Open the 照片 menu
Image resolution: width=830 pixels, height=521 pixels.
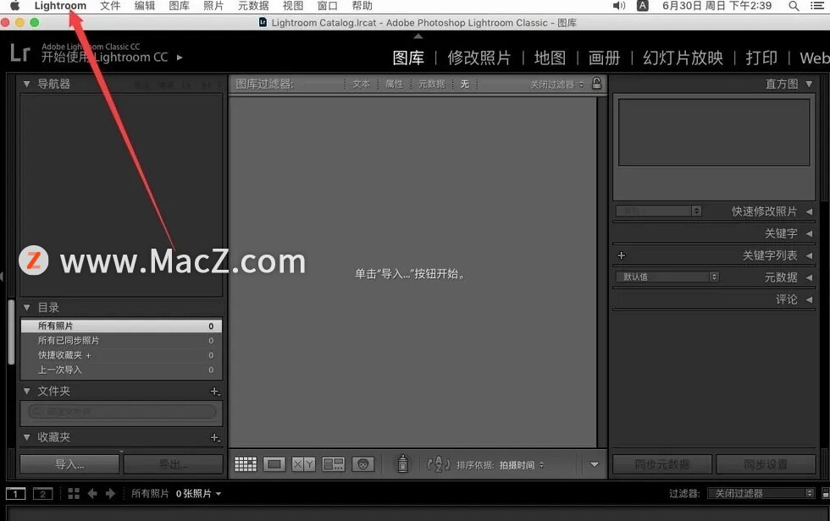[213, 6]
